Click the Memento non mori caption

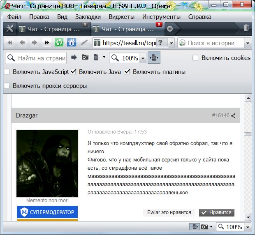tap(47, 200)
